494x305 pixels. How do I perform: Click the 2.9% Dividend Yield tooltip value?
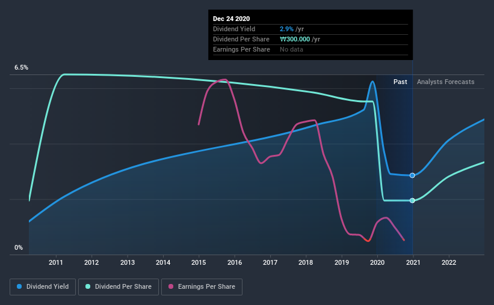point(286,29)
